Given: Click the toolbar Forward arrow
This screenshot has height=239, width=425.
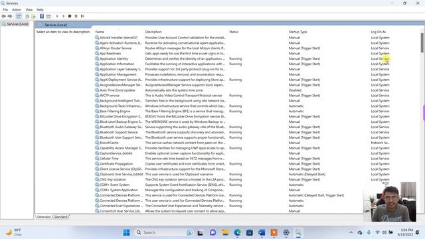Looking at the screenshot, I should tap(10, 16).
